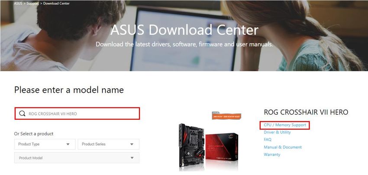Open the Warranty link

(x=272, y=155)
